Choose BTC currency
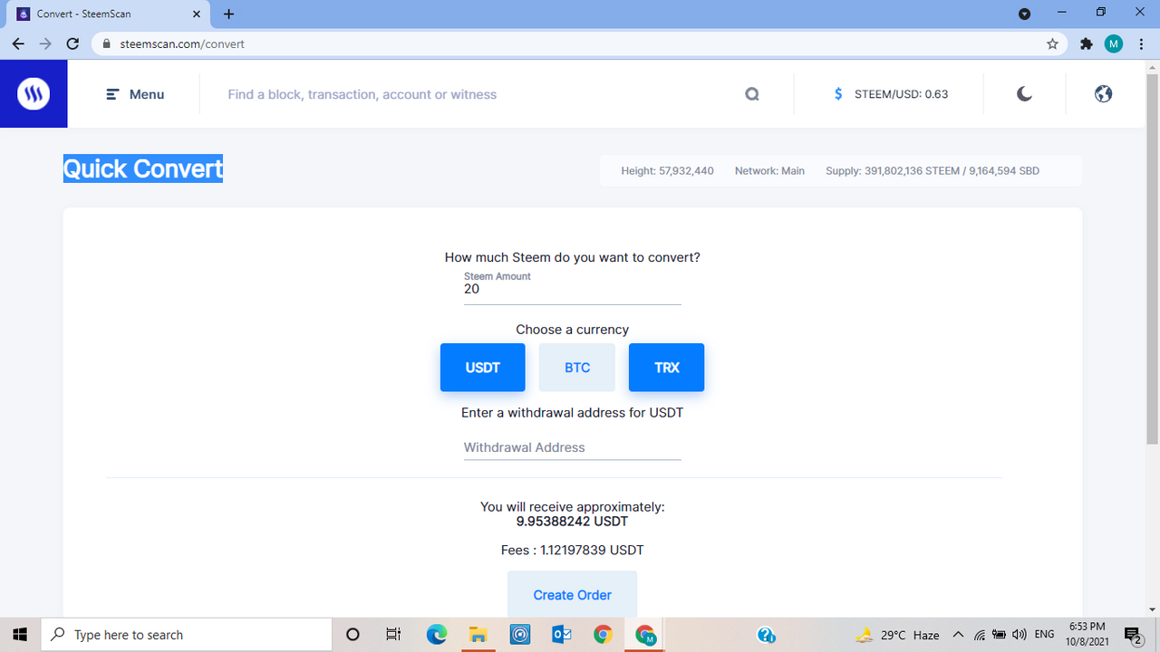The image size is (1160, 652). pyautogui.click(x=577, y=368)
